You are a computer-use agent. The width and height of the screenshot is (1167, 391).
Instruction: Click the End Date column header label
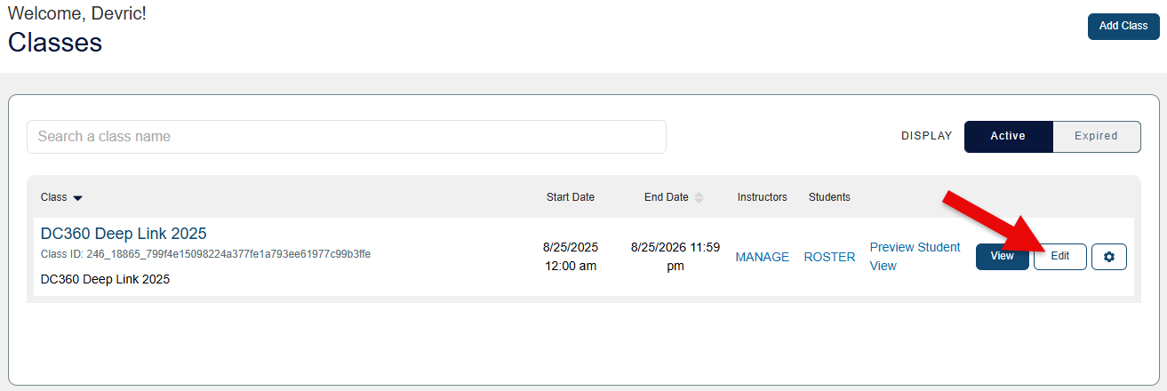pos(666,197)
